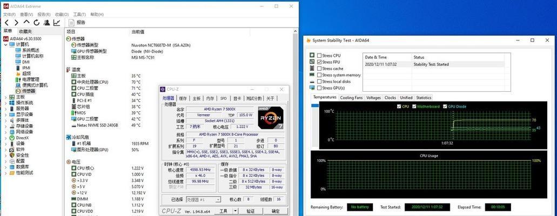Expand the 显示设备 tree node
This screenshot has width=557, height=216.
point(5,114)
